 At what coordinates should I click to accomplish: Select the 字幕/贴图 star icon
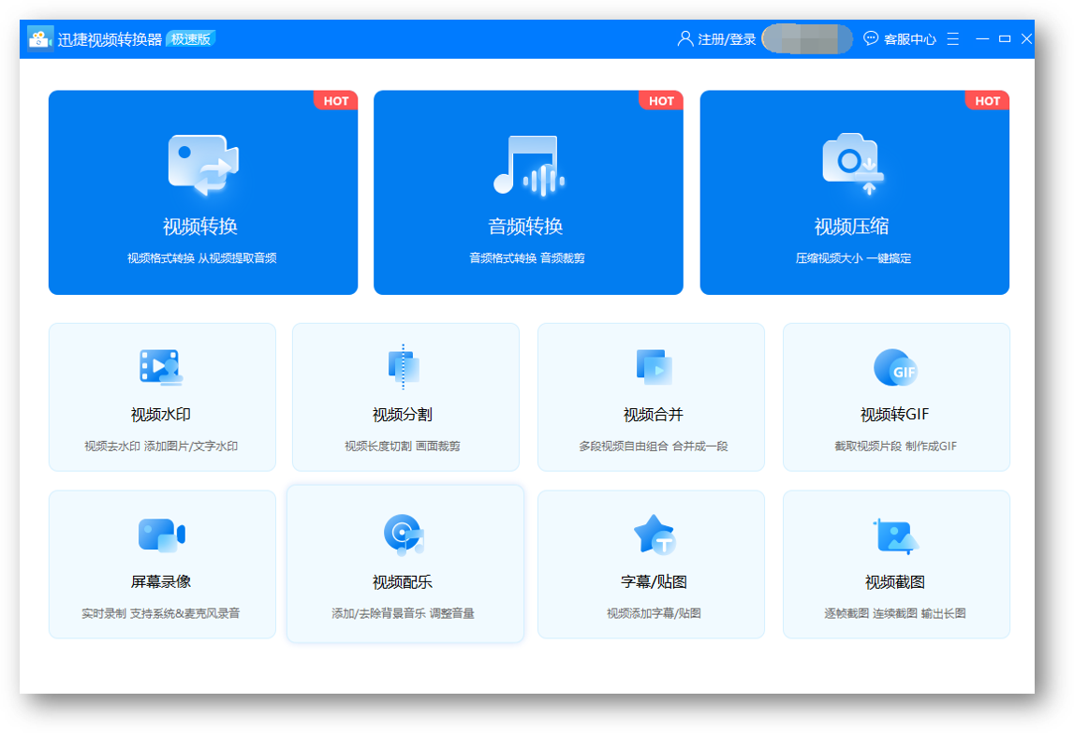tap(655, 535)
